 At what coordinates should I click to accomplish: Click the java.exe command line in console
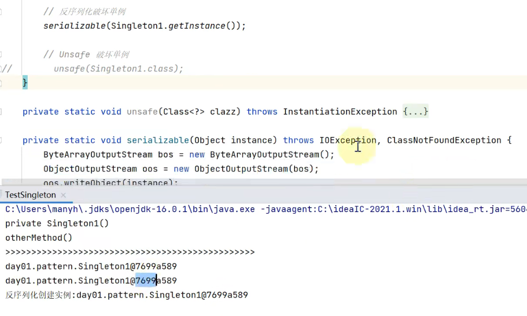[x=266, y=209]
